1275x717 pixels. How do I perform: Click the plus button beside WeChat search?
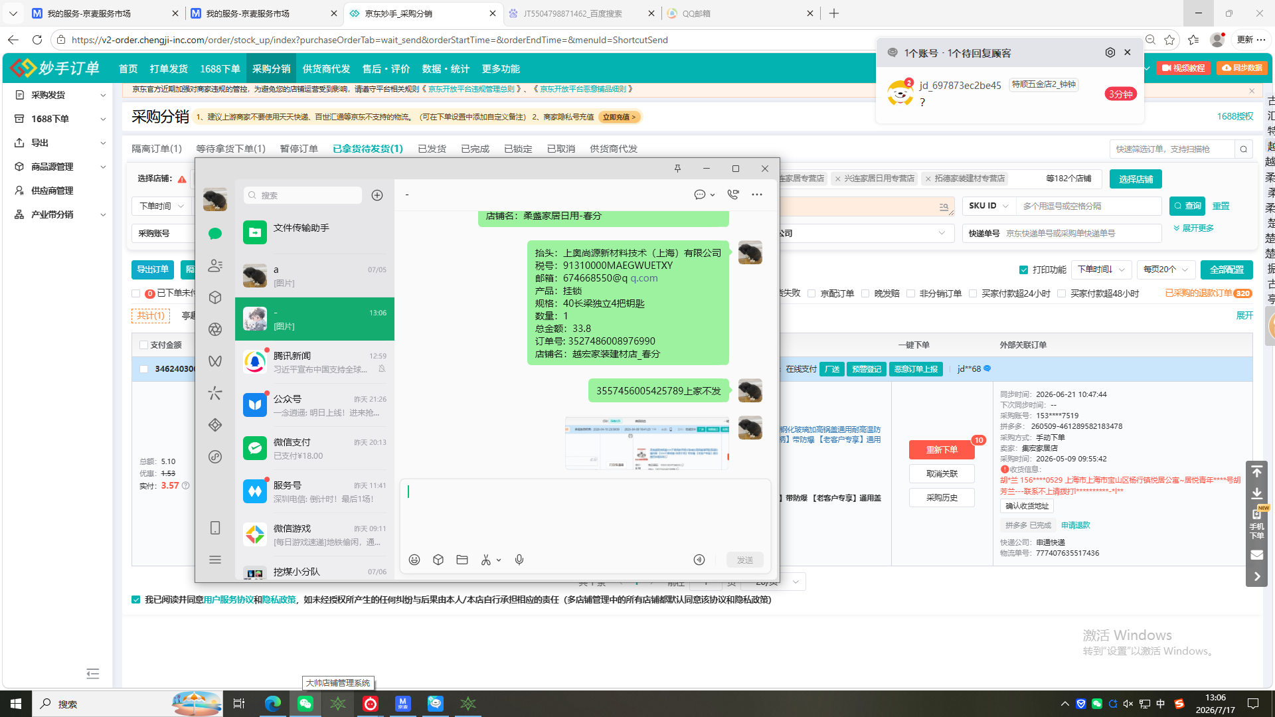click(x=377, y=195)
